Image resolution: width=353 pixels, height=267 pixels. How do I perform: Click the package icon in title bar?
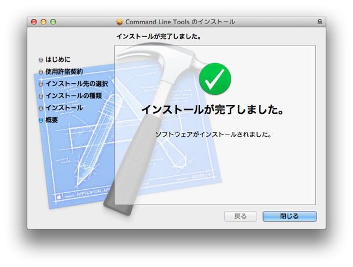click(x=119, y=22)
